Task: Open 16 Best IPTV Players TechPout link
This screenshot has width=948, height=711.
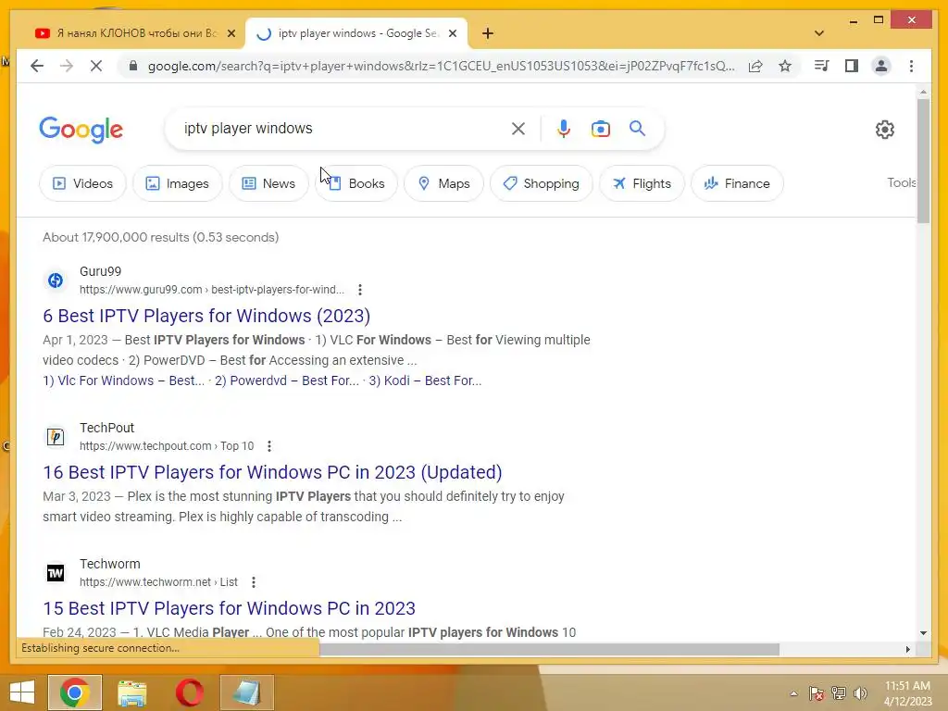Action: (x=272, y=472)
